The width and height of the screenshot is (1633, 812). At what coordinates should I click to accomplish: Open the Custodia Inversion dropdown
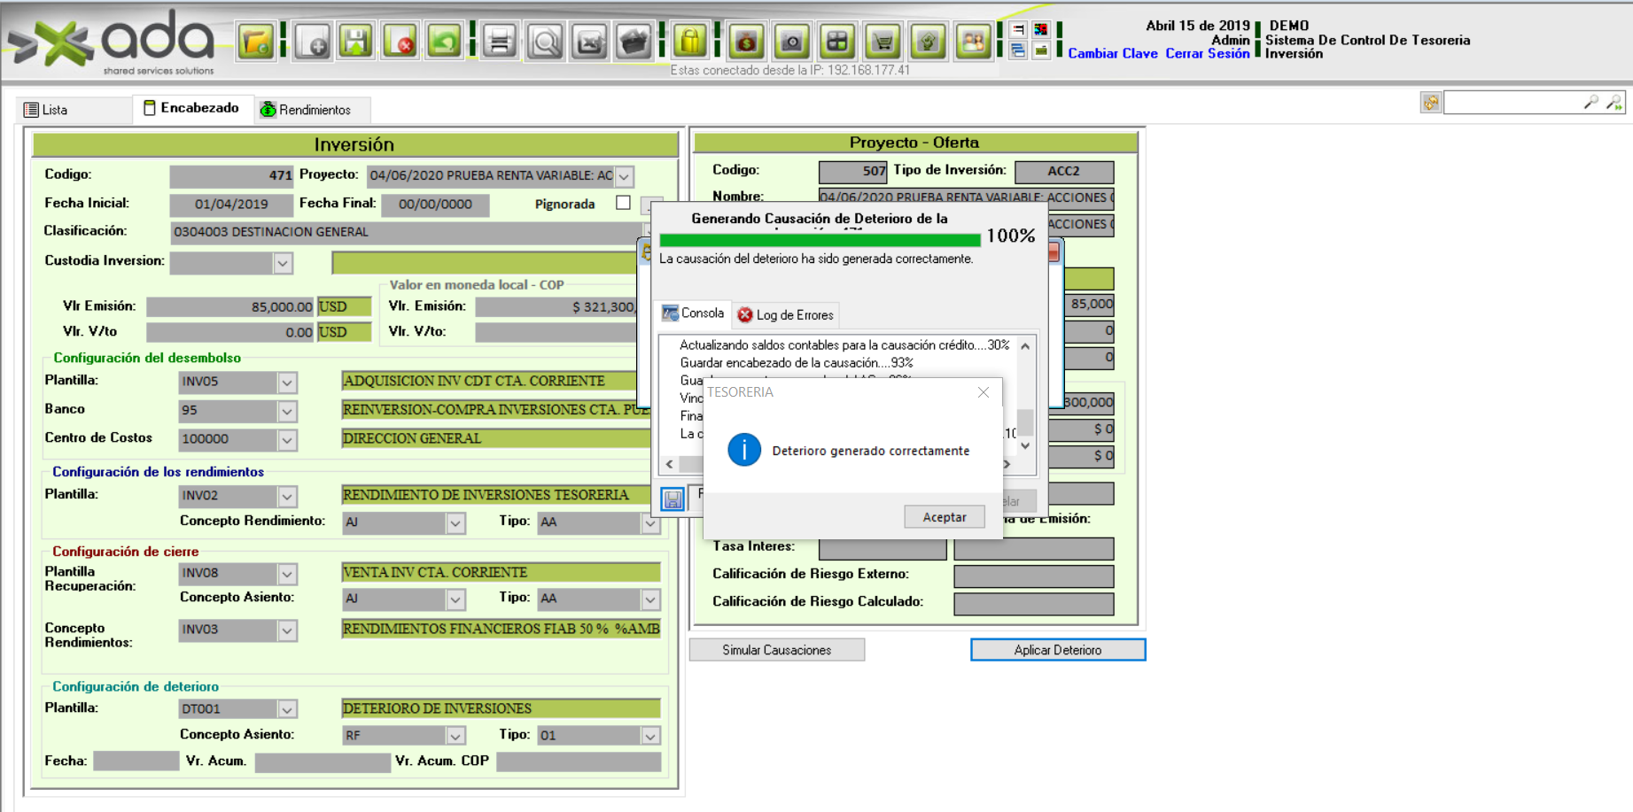283,263
